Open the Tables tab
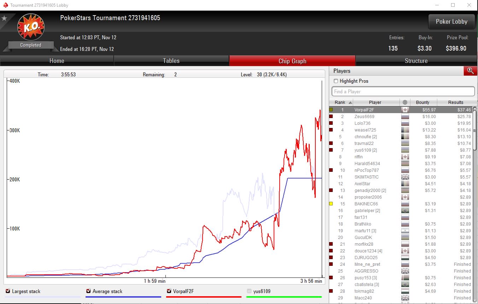 [171, 61]
